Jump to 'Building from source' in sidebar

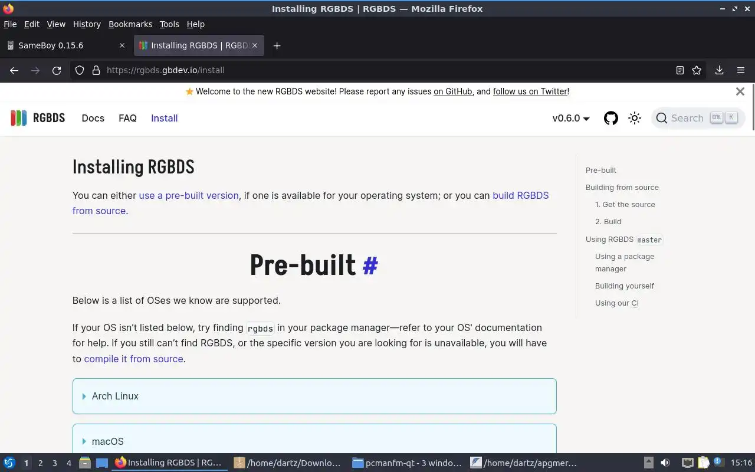[x=622, y=187]
